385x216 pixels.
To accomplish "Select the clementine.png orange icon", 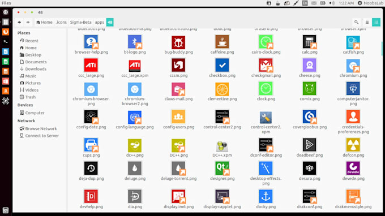I will [222, 89].
